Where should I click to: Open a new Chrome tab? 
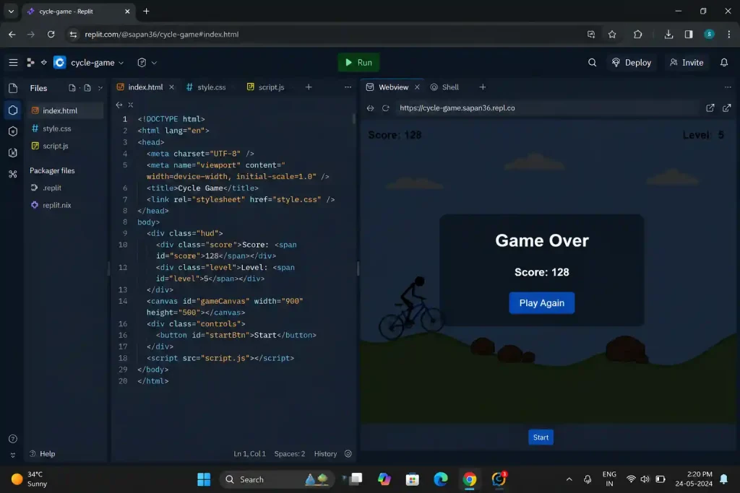(x=146, y=12)
